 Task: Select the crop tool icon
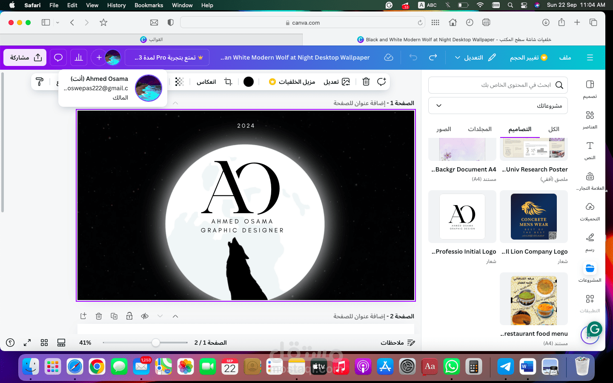[x=228, y=82]
